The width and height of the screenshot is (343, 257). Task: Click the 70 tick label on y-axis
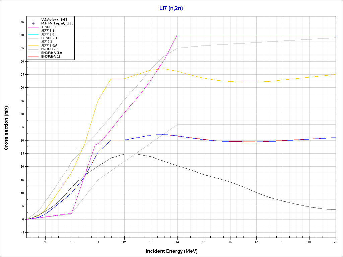point(22,35)
